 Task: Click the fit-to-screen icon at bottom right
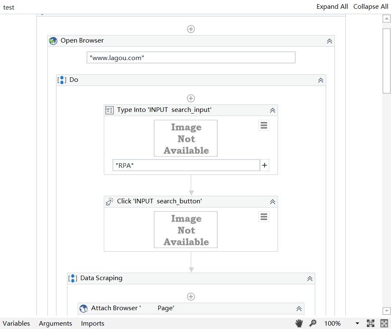coord(384,323)
